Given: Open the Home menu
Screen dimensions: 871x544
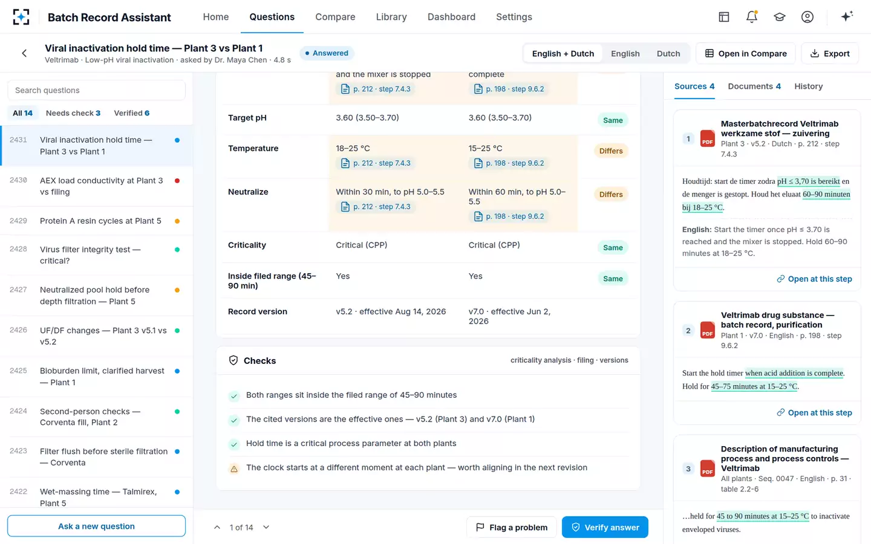Looking at the screenshot, I should click(216, 17).
